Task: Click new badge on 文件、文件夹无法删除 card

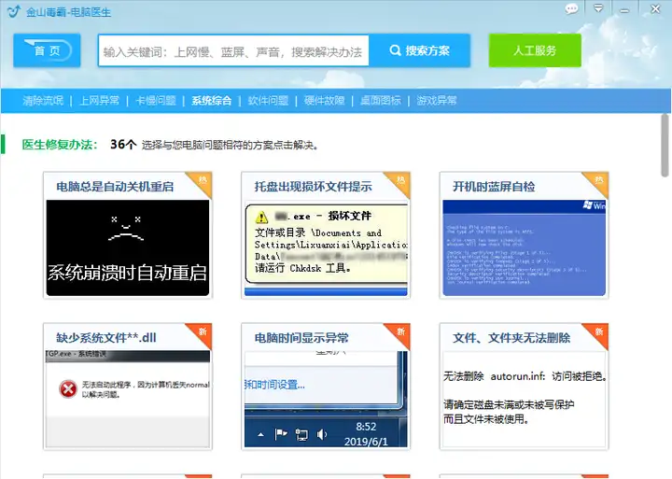Action: click(598, 333)
